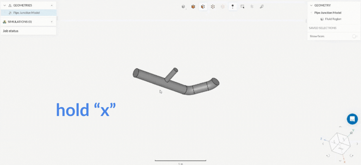The width and height of the screenshot is (361, 165).
Task: Collapse the GEOMETRIES tree section
Action: [5, 5]
